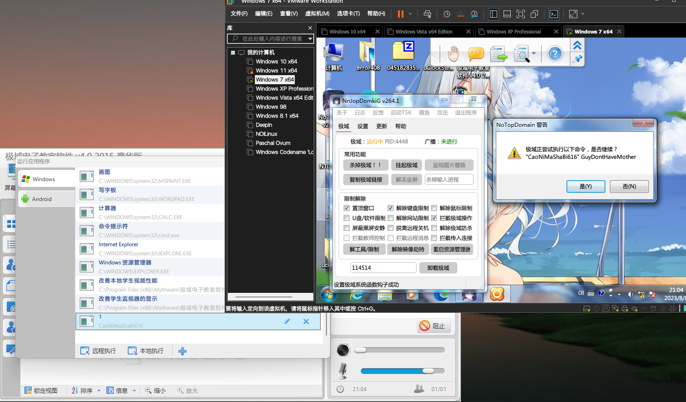
Task: Open the error408 folder on VM desktop
Action: pos(368,57)
